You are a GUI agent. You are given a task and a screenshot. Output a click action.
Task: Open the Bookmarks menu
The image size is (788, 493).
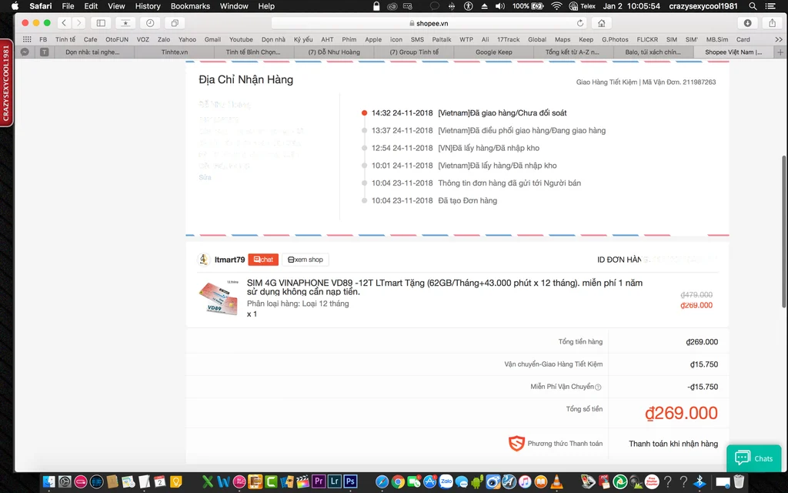coord(190,6)
